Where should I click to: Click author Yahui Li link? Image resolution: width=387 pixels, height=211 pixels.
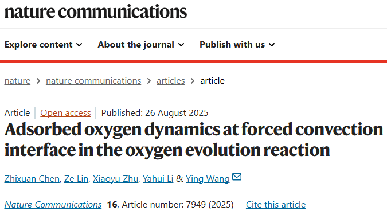pyautogui.click(x=158, y=179)
